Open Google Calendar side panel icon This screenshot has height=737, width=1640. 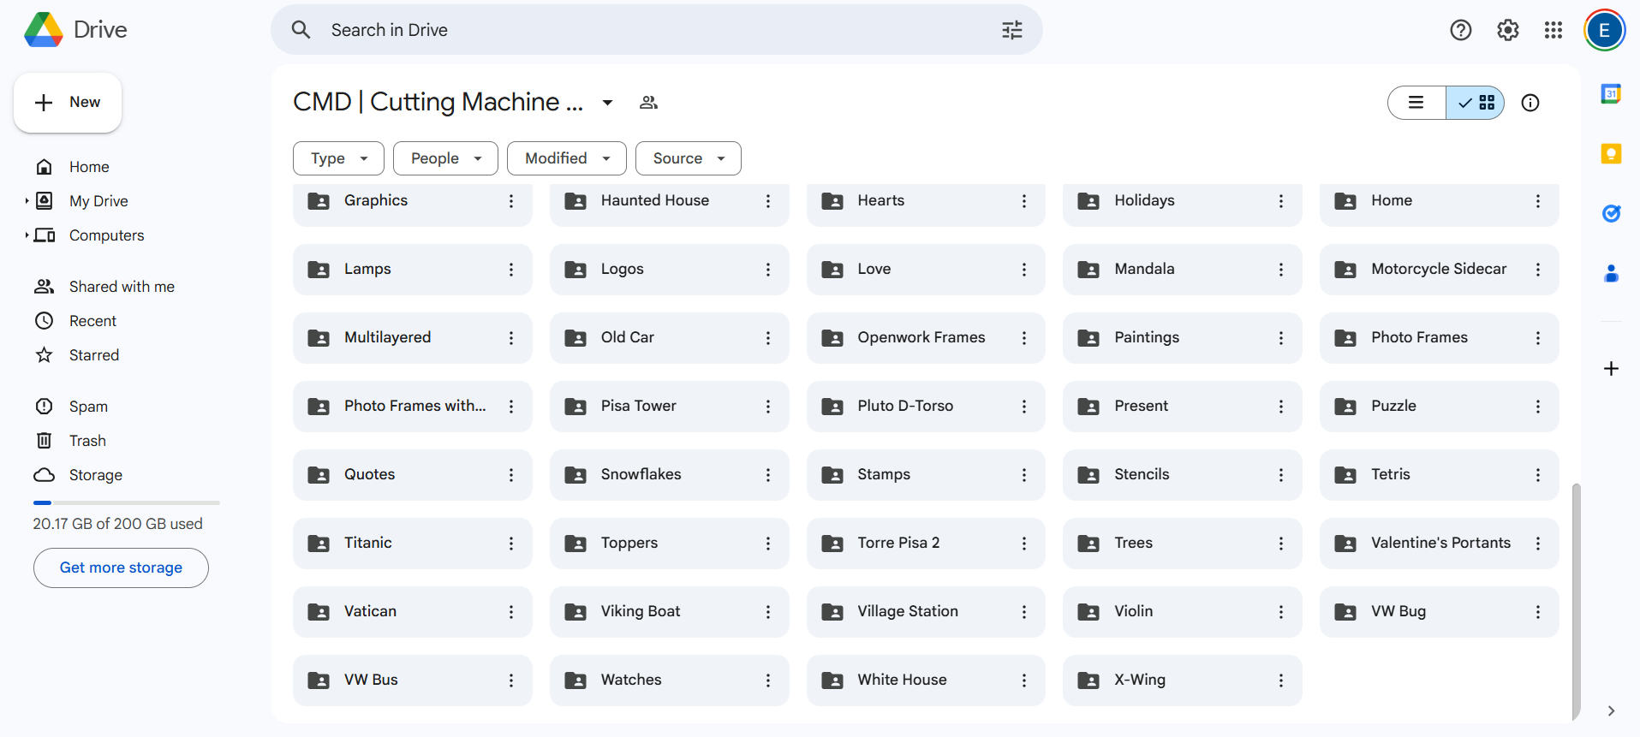tap(1611, 94)
